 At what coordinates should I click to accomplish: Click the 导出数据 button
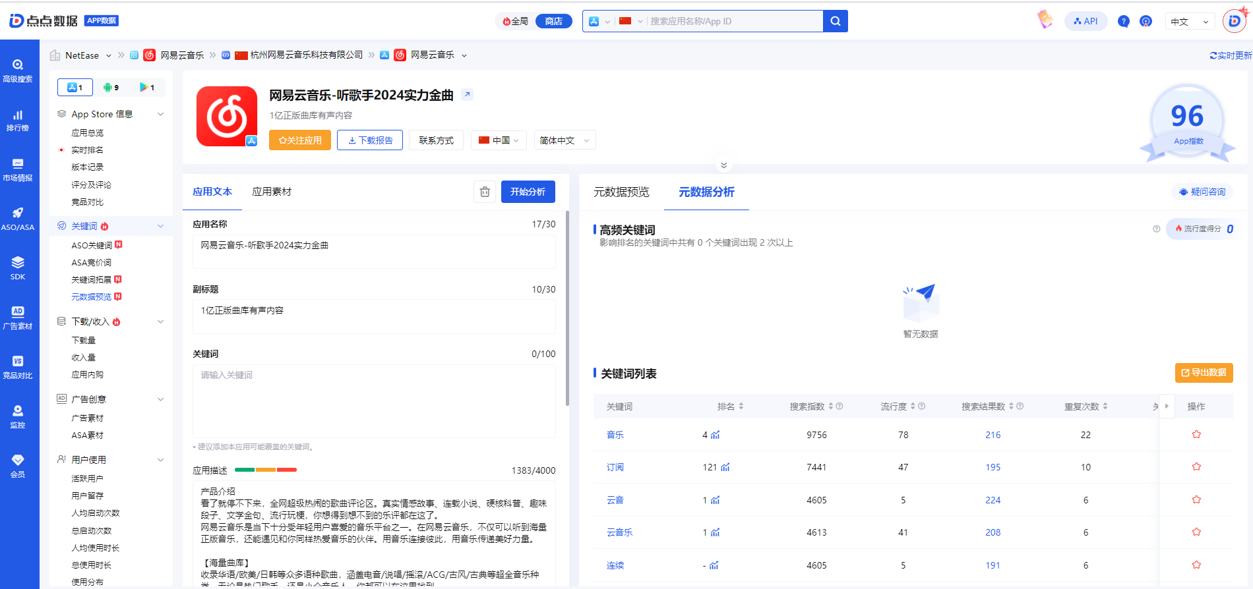click(x=1204, y=373)
